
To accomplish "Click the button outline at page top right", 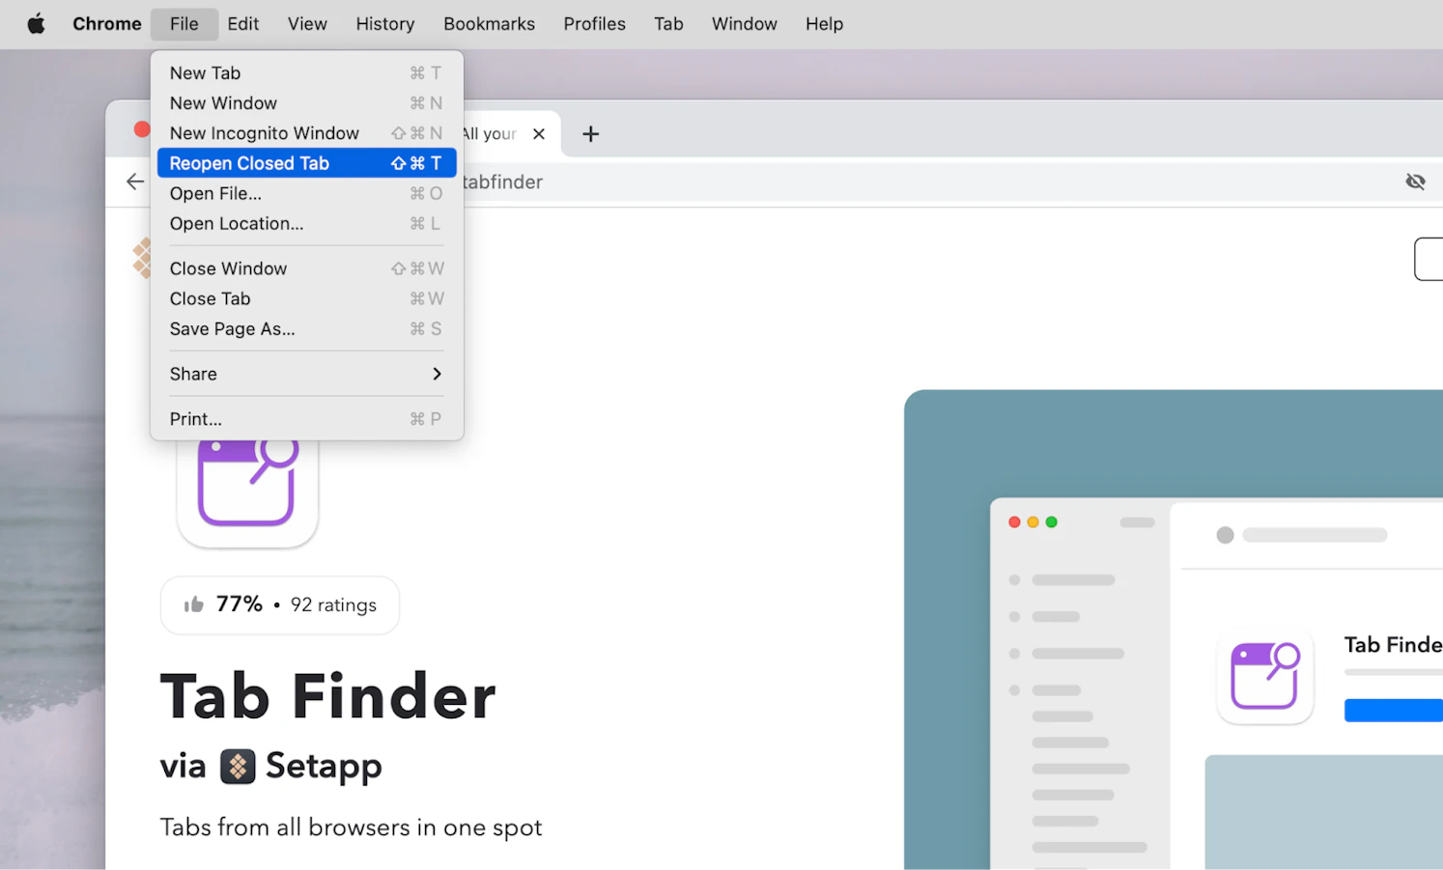I will (1429, 259).
